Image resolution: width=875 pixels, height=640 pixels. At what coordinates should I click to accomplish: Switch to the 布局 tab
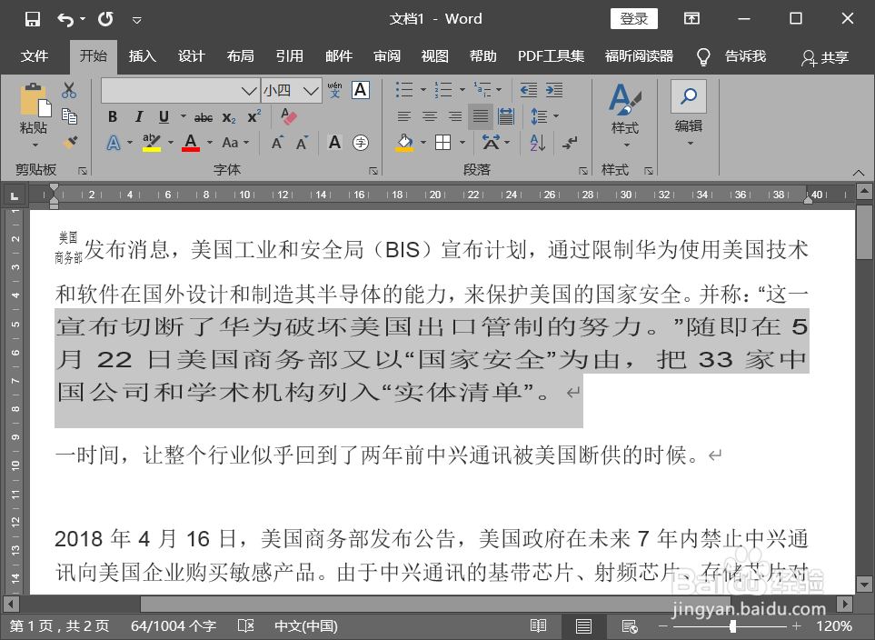(x=241, y=56)
